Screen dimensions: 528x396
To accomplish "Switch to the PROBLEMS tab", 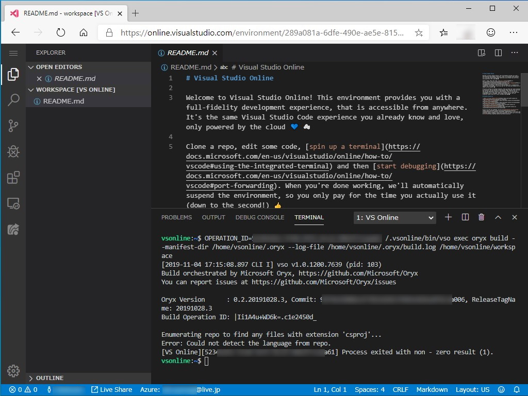I will pos(176,217).
